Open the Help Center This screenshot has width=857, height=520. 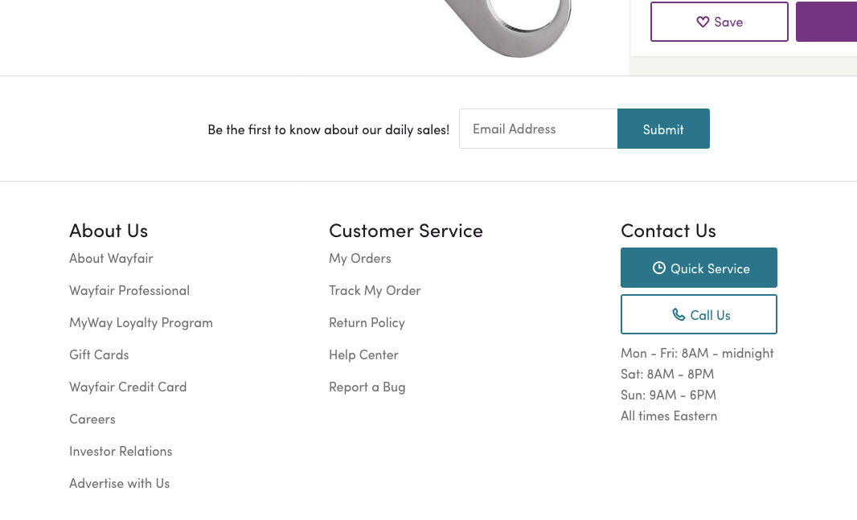(363, 354)
